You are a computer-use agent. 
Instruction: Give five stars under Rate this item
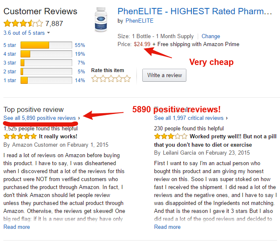[x=127, y=78]
